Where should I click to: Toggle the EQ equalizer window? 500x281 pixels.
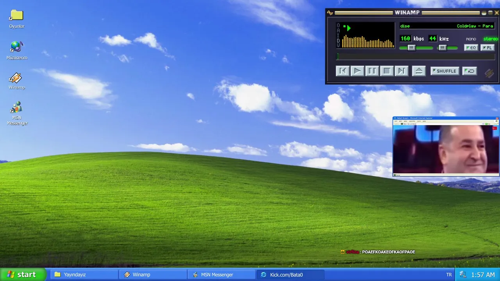point(471,48)
